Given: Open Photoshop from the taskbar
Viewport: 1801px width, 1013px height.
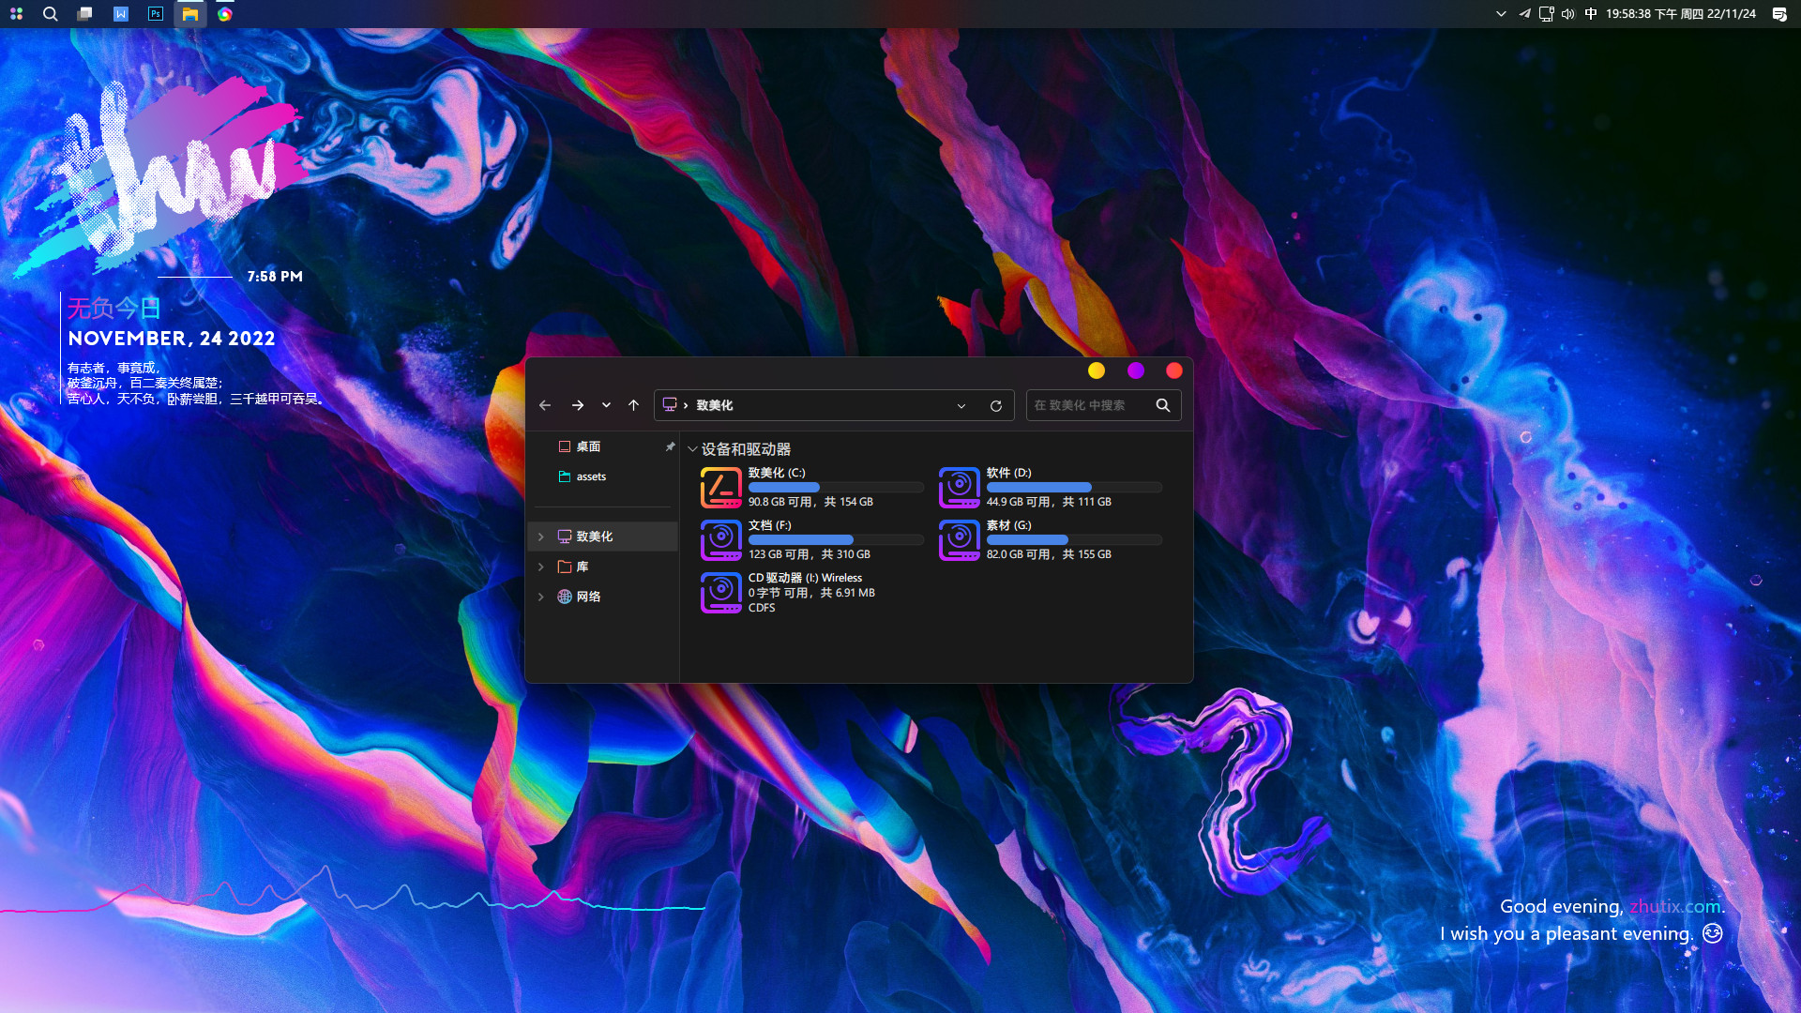Looking at the screenshot, I should tap(154, 14).
